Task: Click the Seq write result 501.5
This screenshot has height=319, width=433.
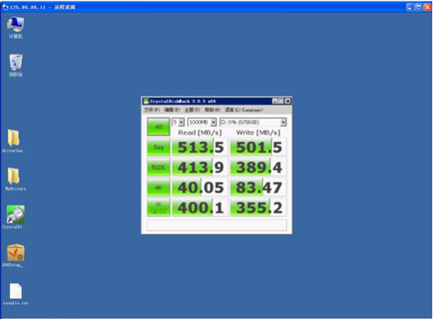Action: pos(258,147)
